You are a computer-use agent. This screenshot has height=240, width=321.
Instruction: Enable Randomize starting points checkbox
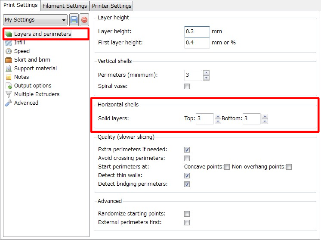(x=187, y=214)
